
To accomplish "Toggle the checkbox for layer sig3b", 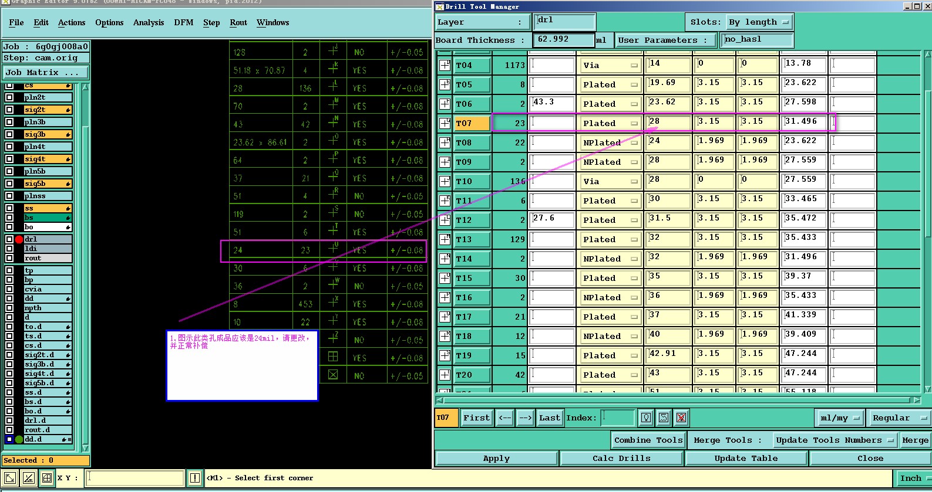I will click(x=9, y=134).
